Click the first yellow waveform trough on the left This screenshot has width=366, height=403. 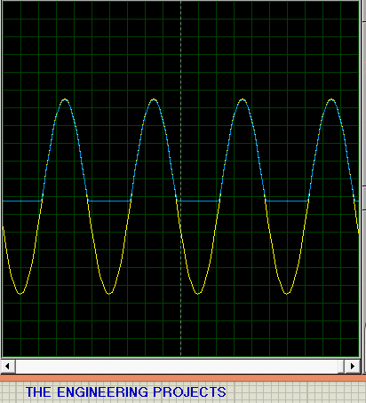(20, 293)
